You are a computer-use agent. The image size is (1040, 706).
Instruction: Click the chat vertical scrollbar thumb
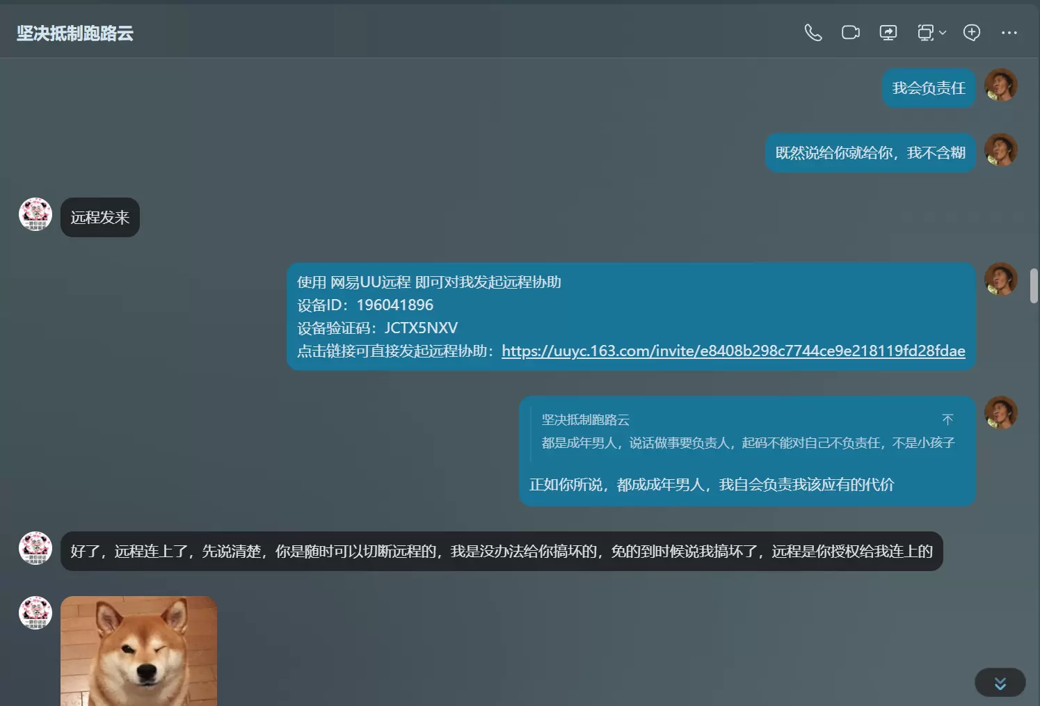point(1034,286)
